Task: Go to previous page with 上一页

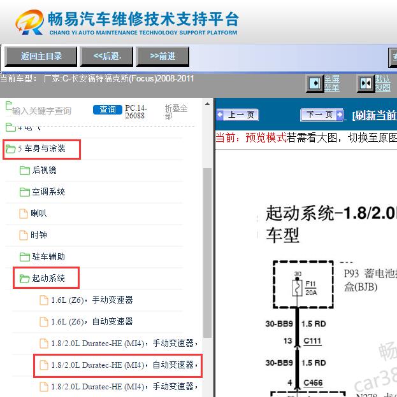Action: 238,115
